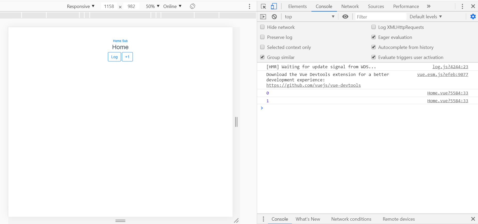478x224 pixels.
Task: Rotate the device viewport icon
Action: [x=193, y=6]
